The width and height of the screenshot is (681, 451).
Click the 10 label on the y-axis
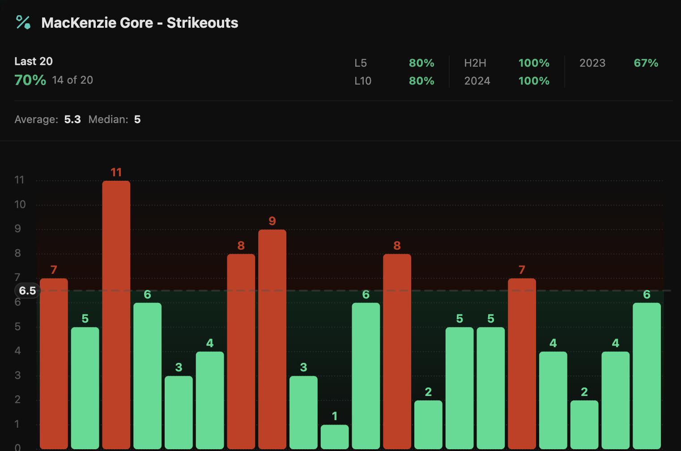[20, 204]
